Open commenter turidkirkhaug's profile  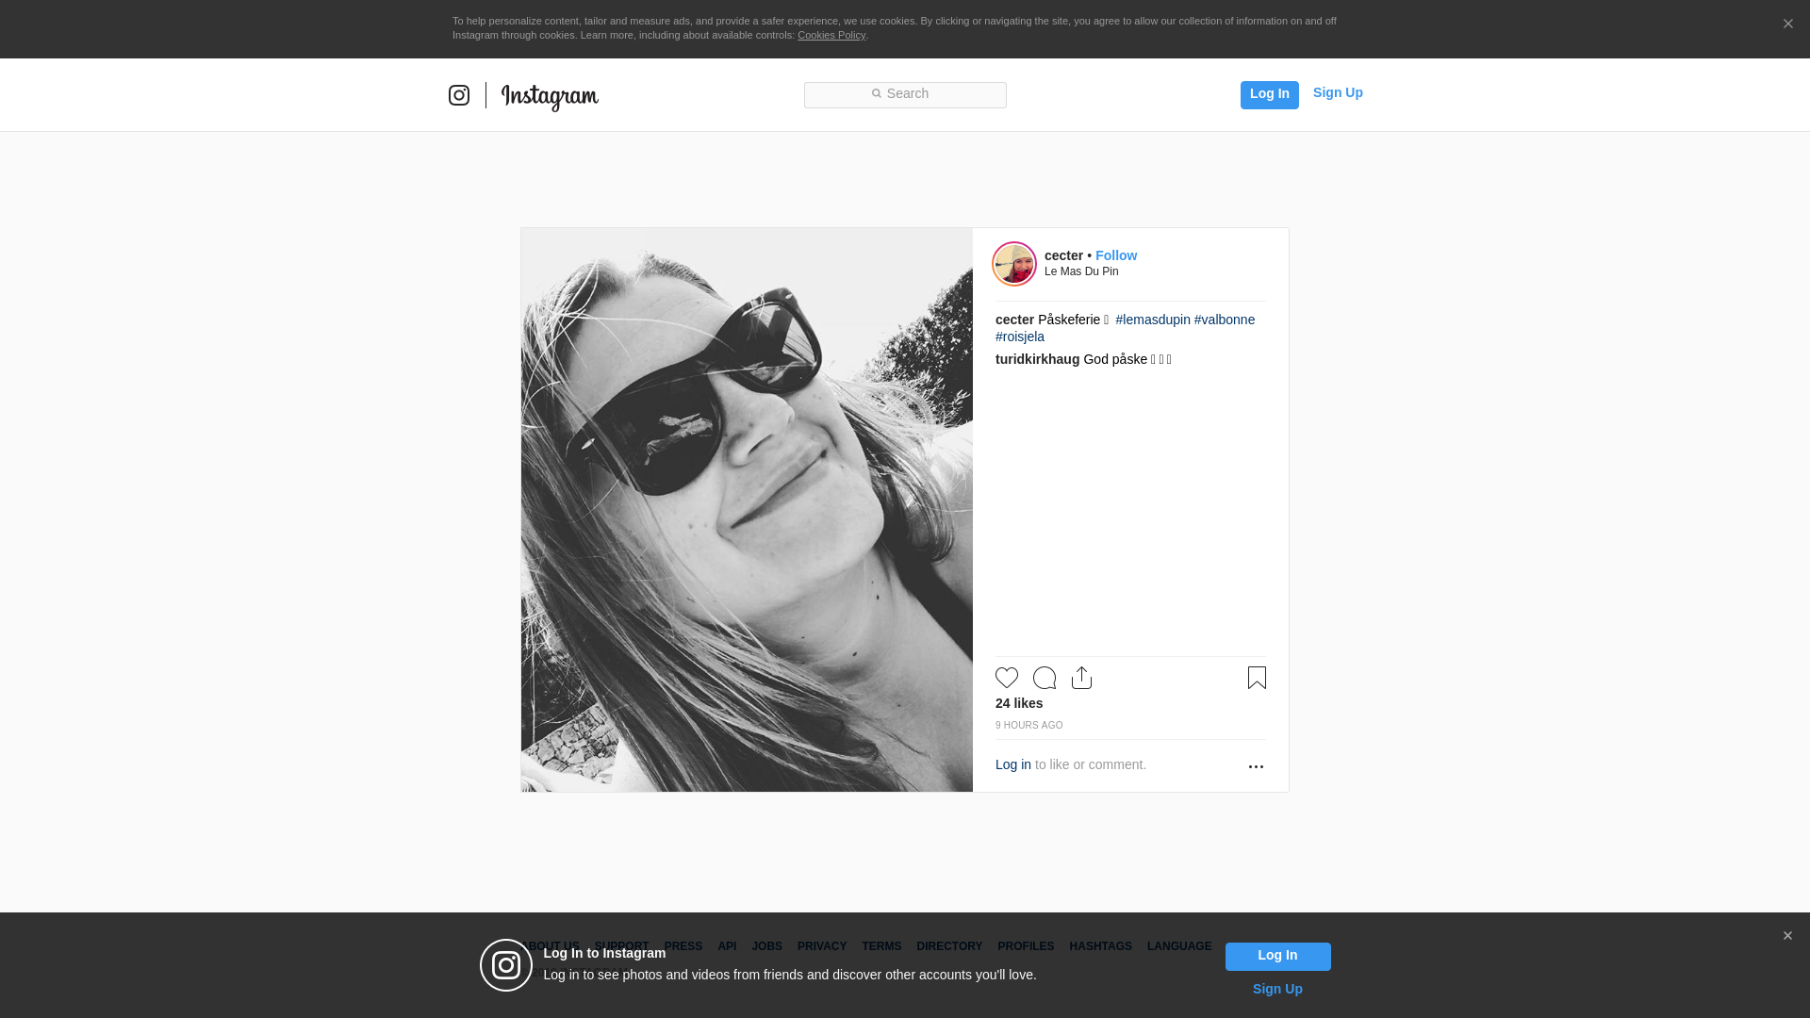coord(1037,359)
